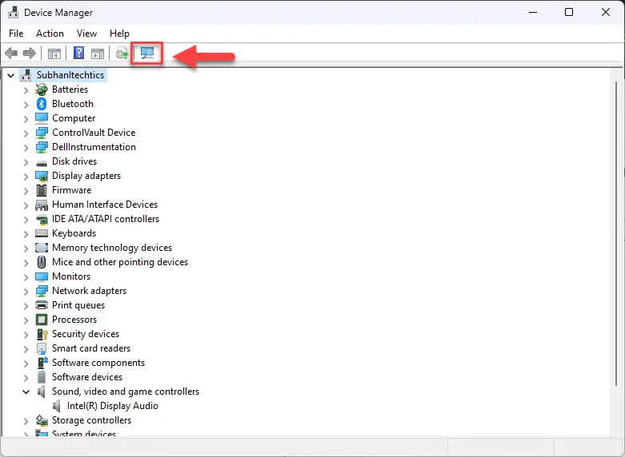Open Help via the blue question mark icon
This screenshot has height=457, width=625.
tap(79, 53)
